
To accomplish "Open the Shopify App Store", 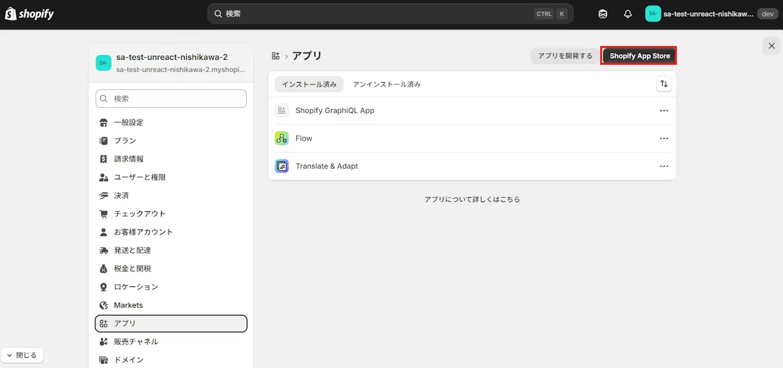I will pos(639,55).
